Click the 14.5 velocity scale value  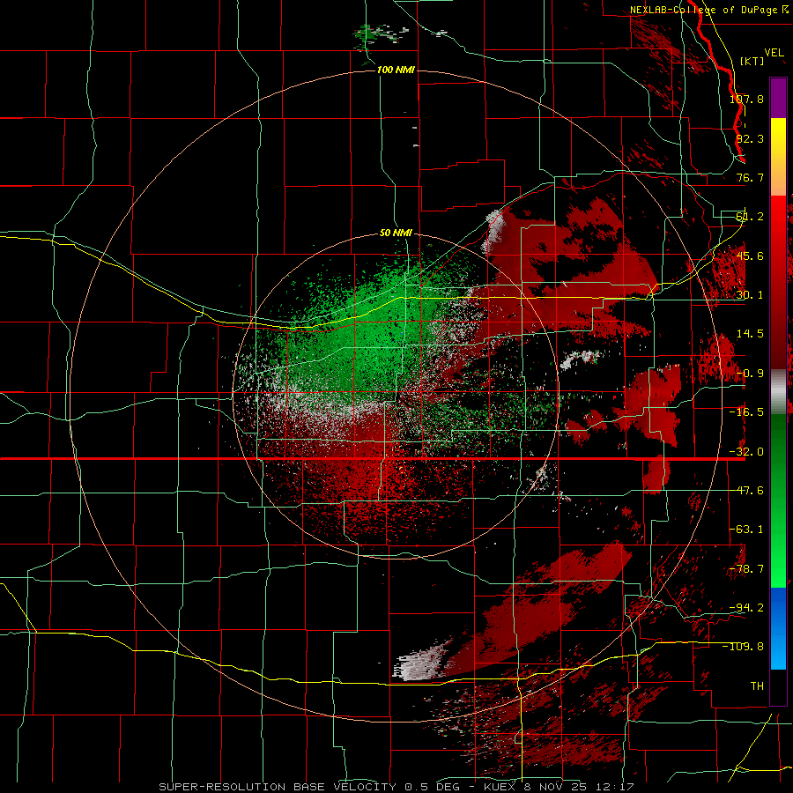[x=750, y=334]
